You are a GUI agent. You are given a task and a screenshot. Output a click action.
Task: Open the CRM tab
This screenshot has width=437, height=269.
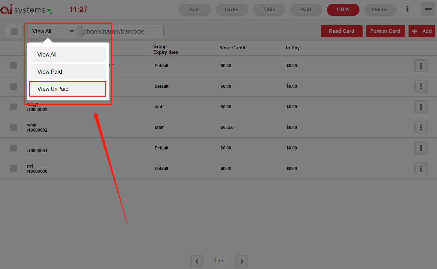[x=343, y=10]
